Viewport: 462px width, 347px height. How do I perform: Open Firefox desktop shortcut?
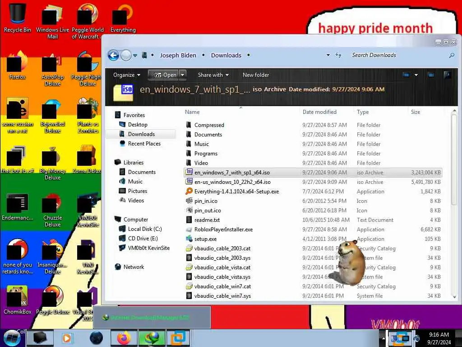point(18,65)
